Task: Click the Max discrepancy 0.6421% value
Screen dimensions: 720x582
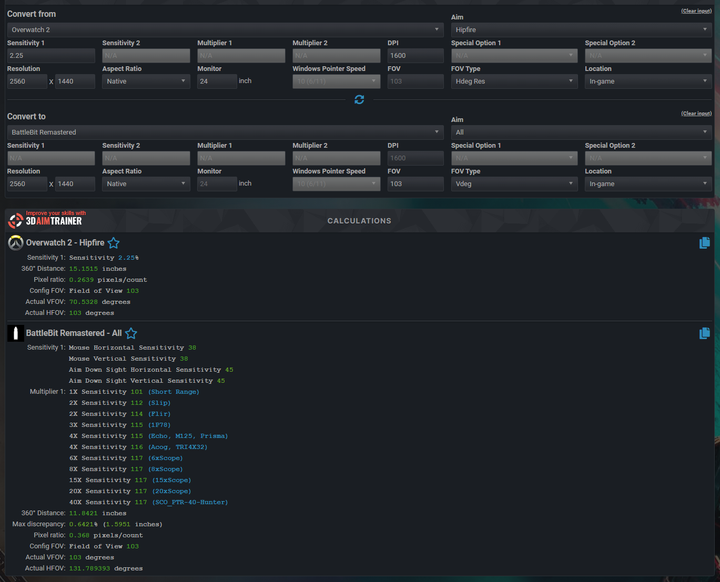Action: (x=84, y=524)
